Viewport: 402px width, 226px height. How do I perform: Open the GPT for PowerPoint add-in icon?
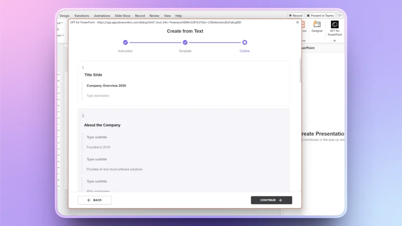pos(334,28)
